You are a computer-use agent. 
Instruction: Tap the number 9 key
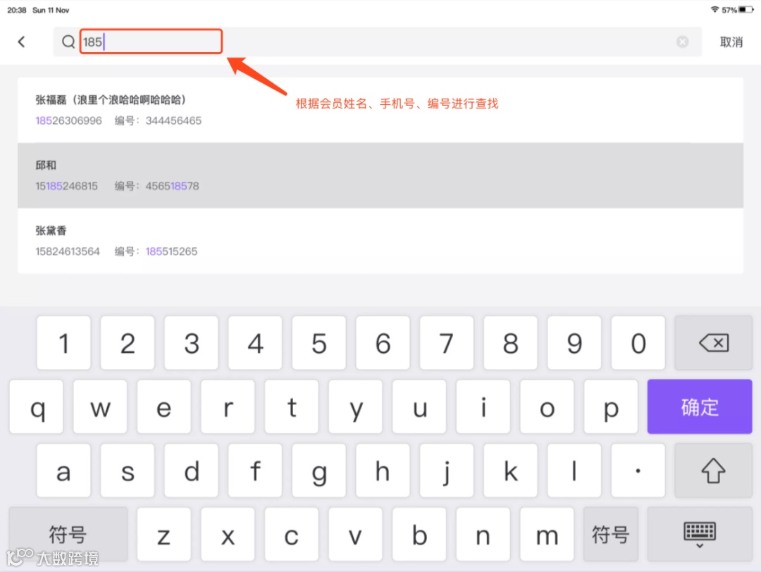[575, 343]
